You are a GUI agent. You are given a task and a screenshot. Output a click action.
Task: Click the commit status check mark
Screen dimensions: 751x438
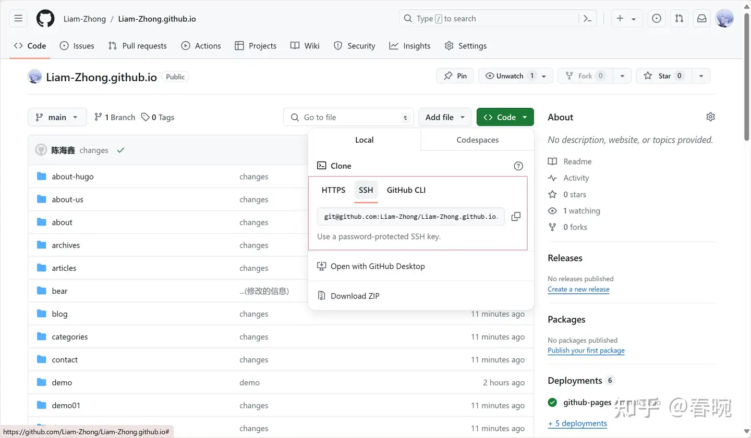(x=120, y=150)
